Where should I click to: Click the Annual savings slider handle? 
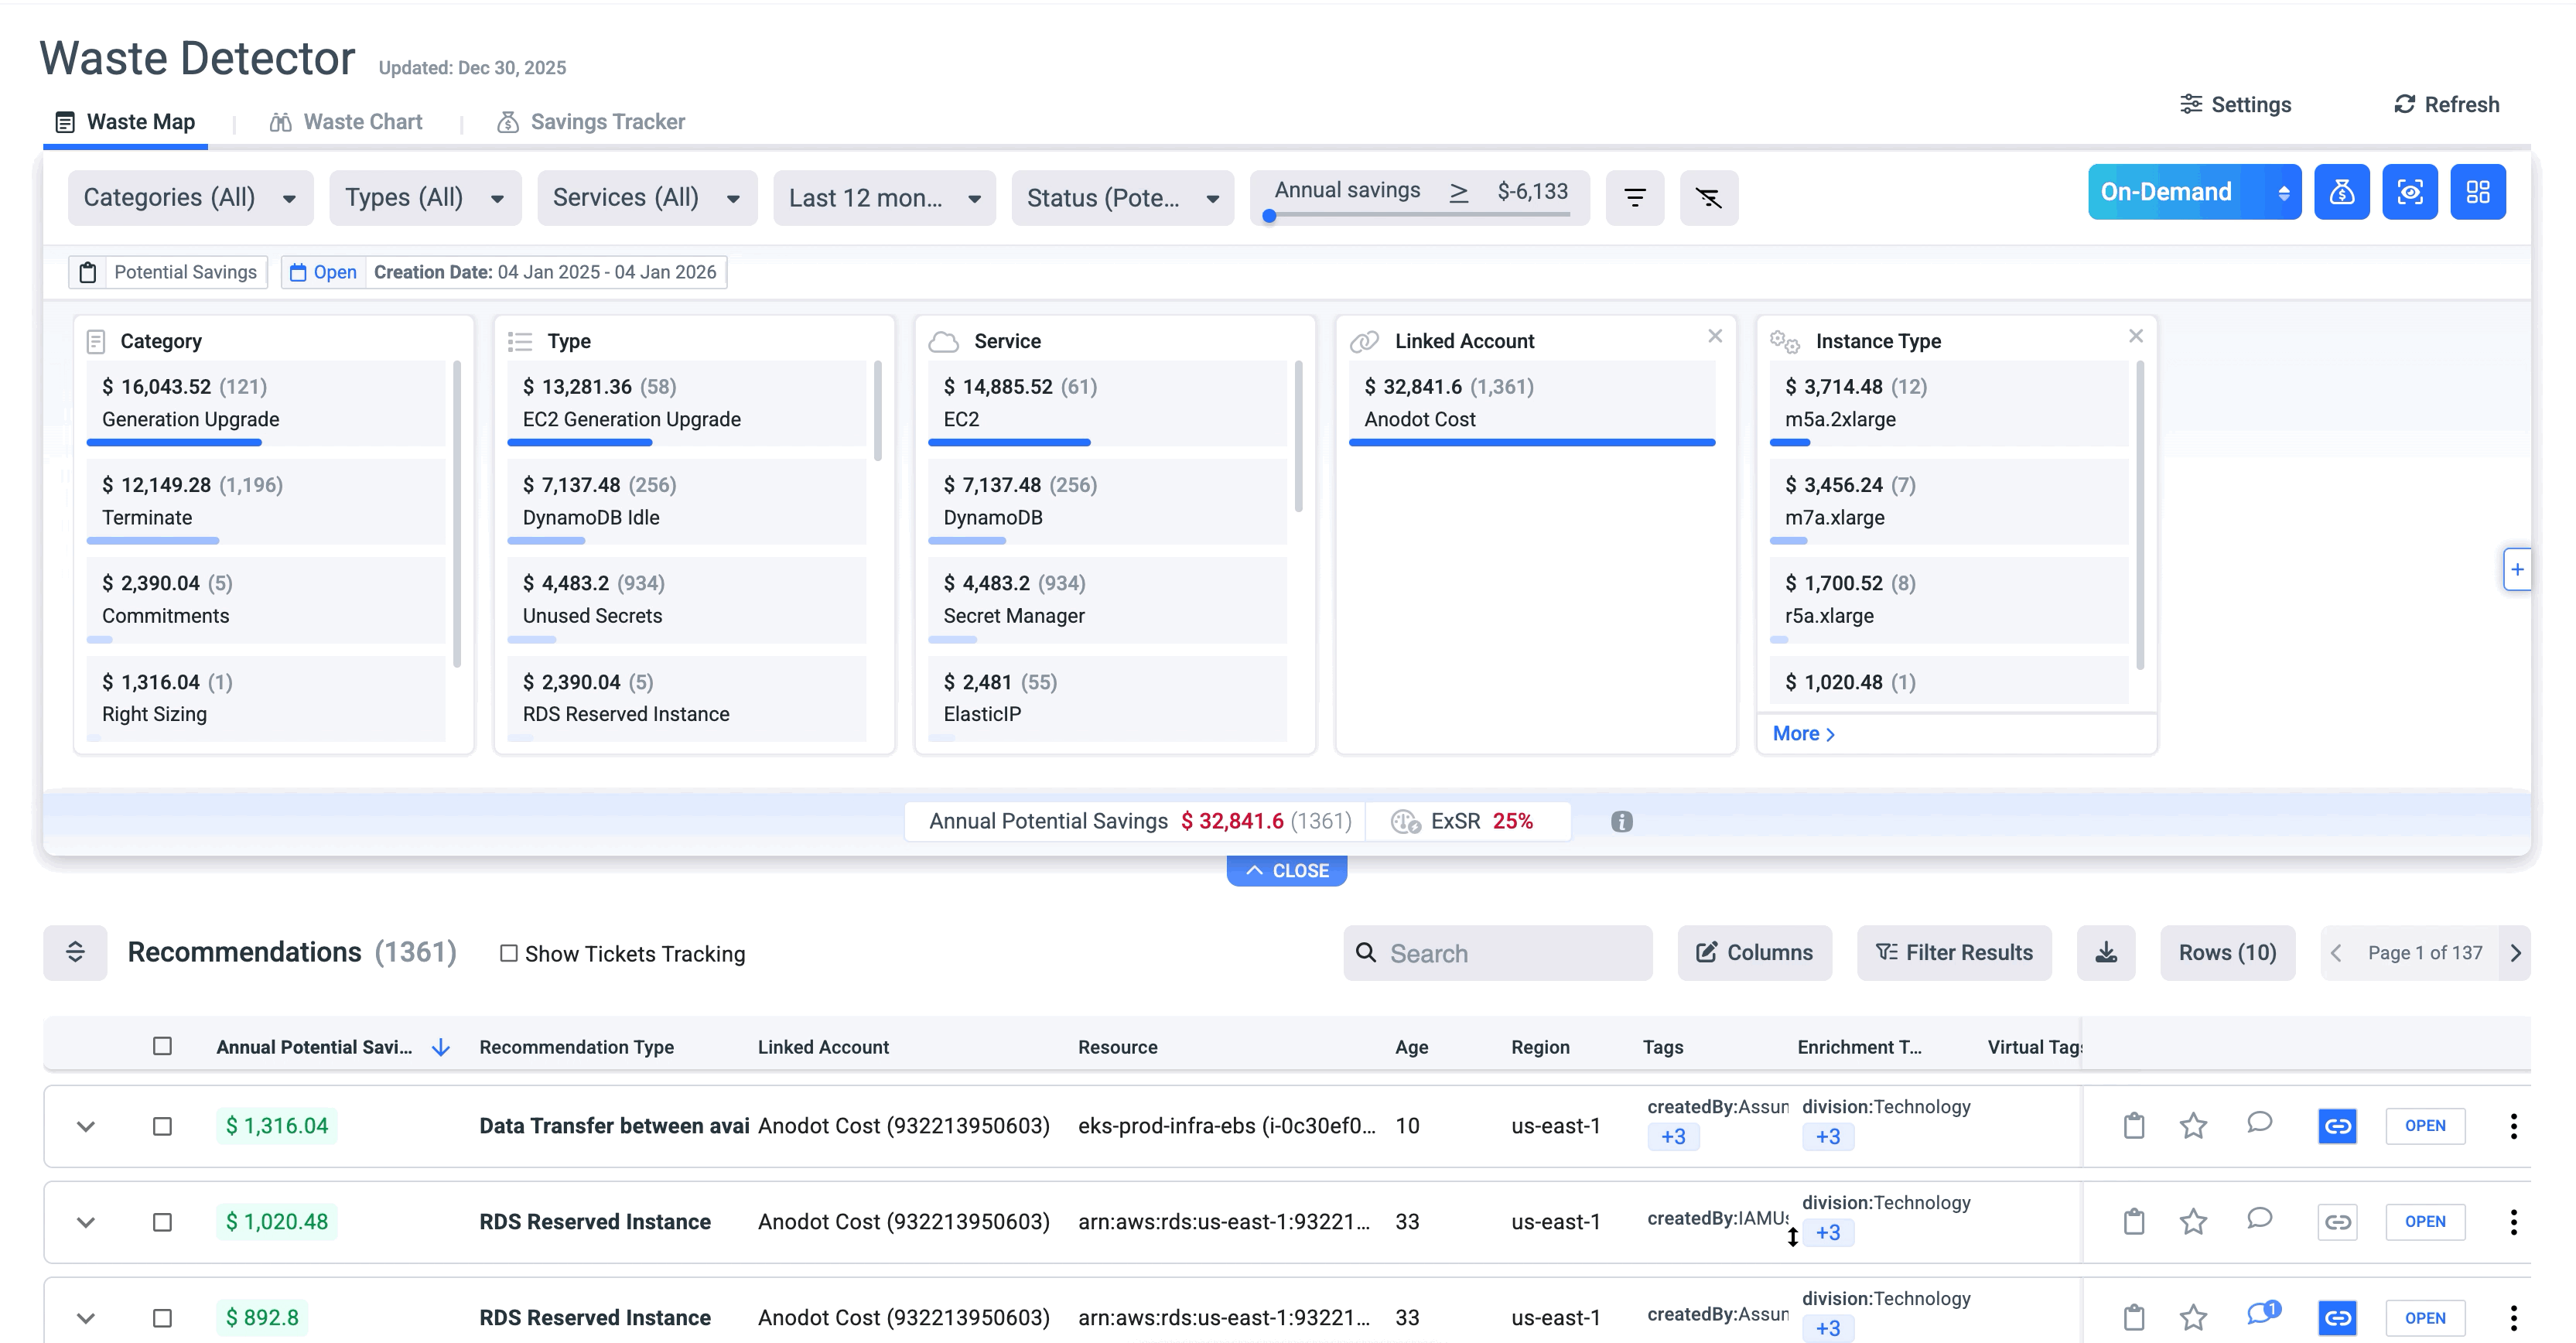click(1269, 215)
